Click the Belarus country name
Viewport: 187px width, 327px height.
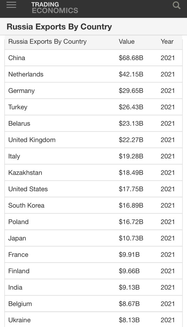(19, 124)
